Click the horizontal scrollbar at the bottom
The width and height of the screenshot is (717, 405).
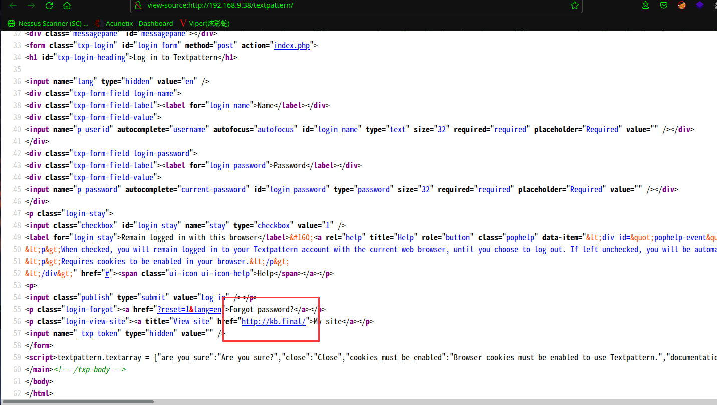point(77,401)
